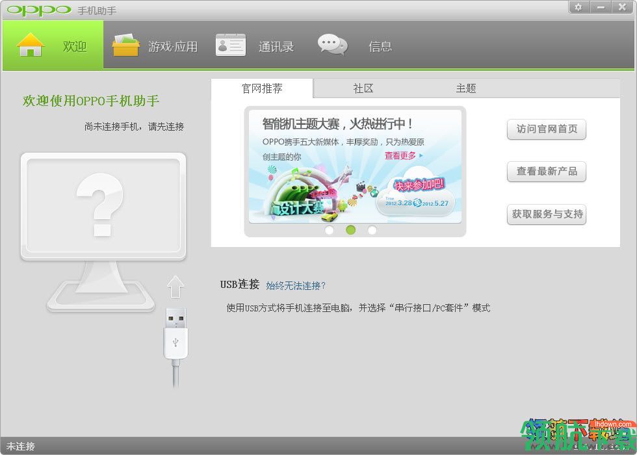Close the OPPO assistant window
The height and width of the screenshot is (455, 637).
pos(622,7)
